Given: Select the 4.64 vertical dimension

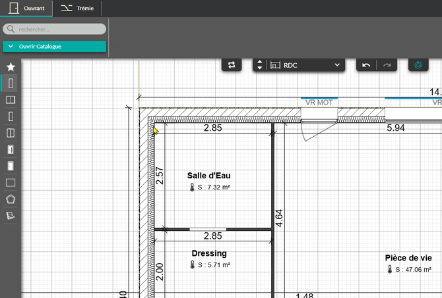Looking at the screenshot, I should pos(279,218).
